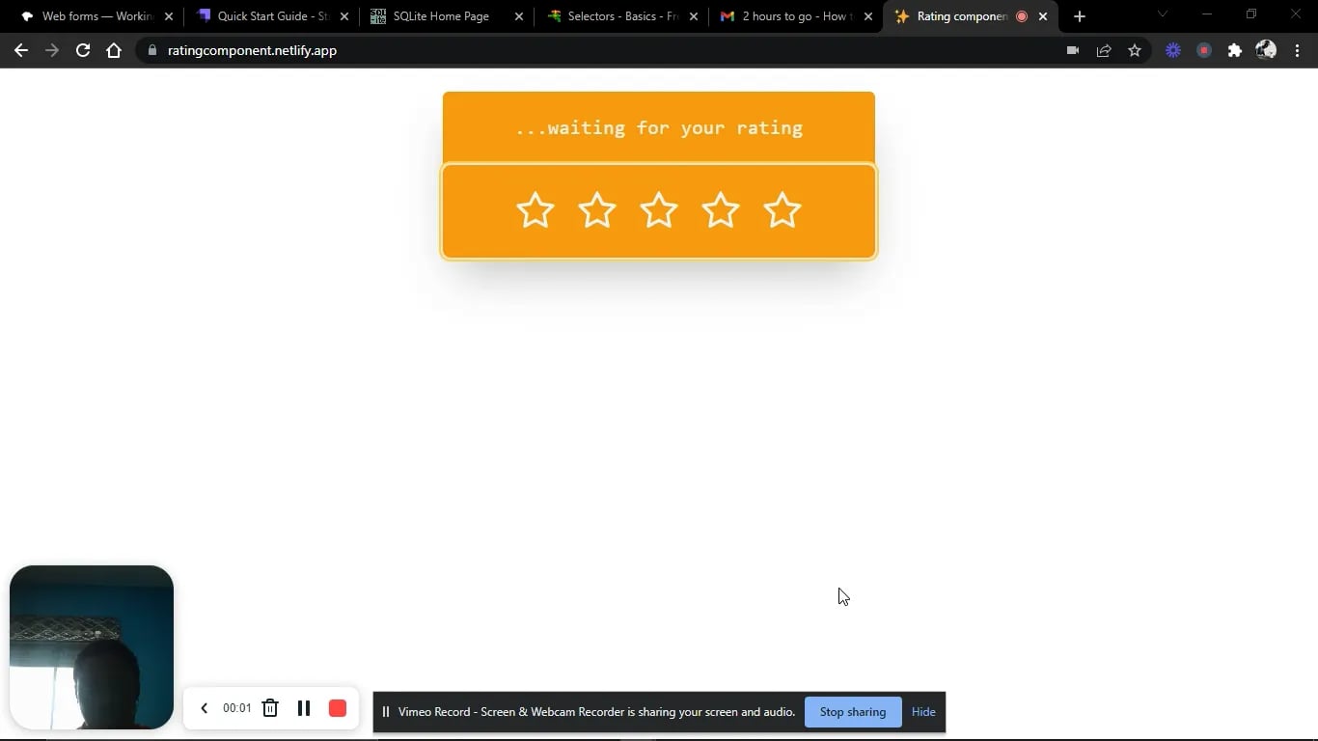Switch to Quick Start Guide tab
1318x741 pixels.
click(x=272, y=16)
